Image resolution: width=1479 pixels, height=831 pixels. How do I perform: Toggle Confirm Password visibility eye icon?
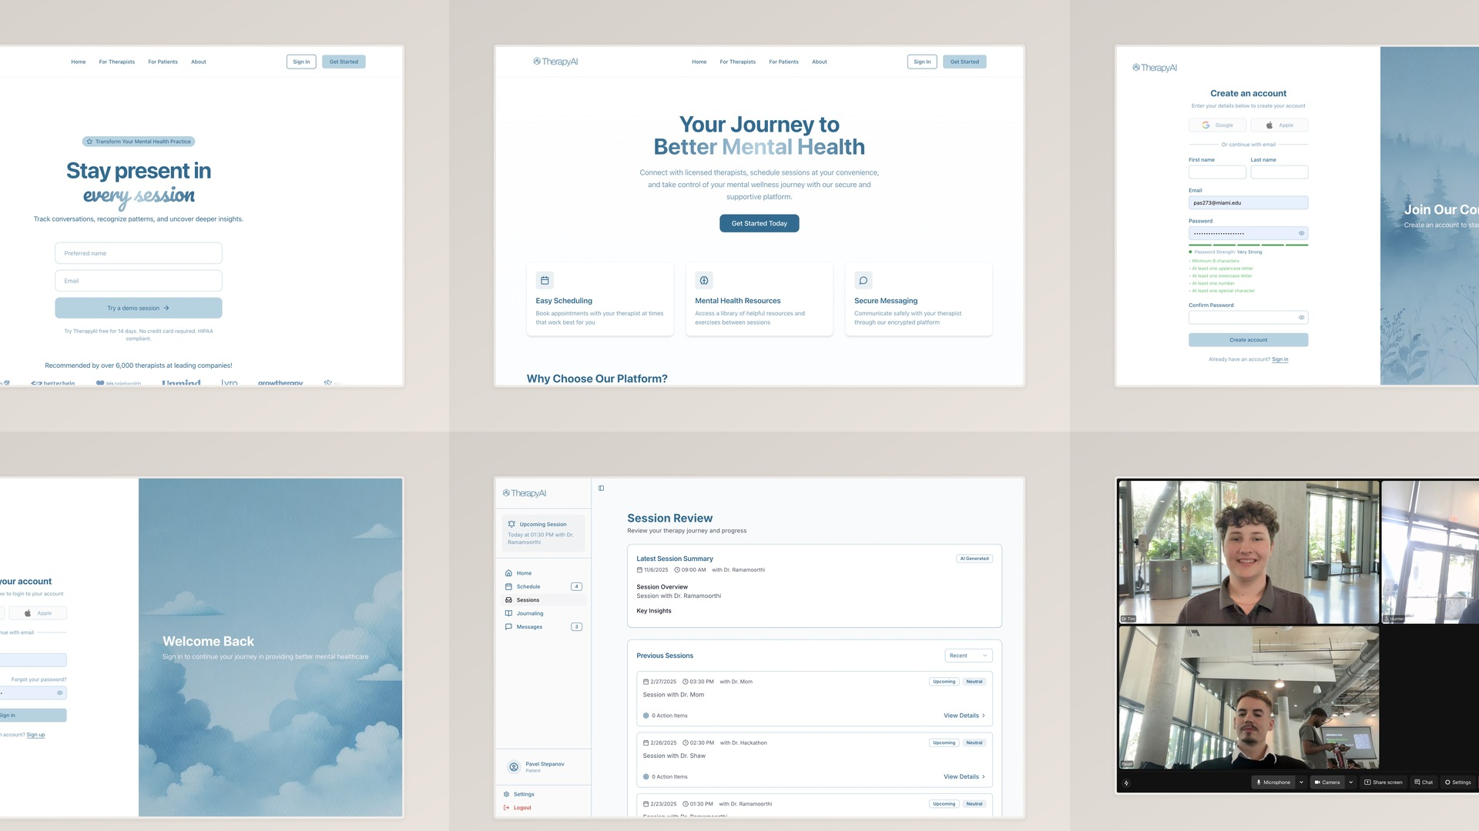click(1301, 317)
